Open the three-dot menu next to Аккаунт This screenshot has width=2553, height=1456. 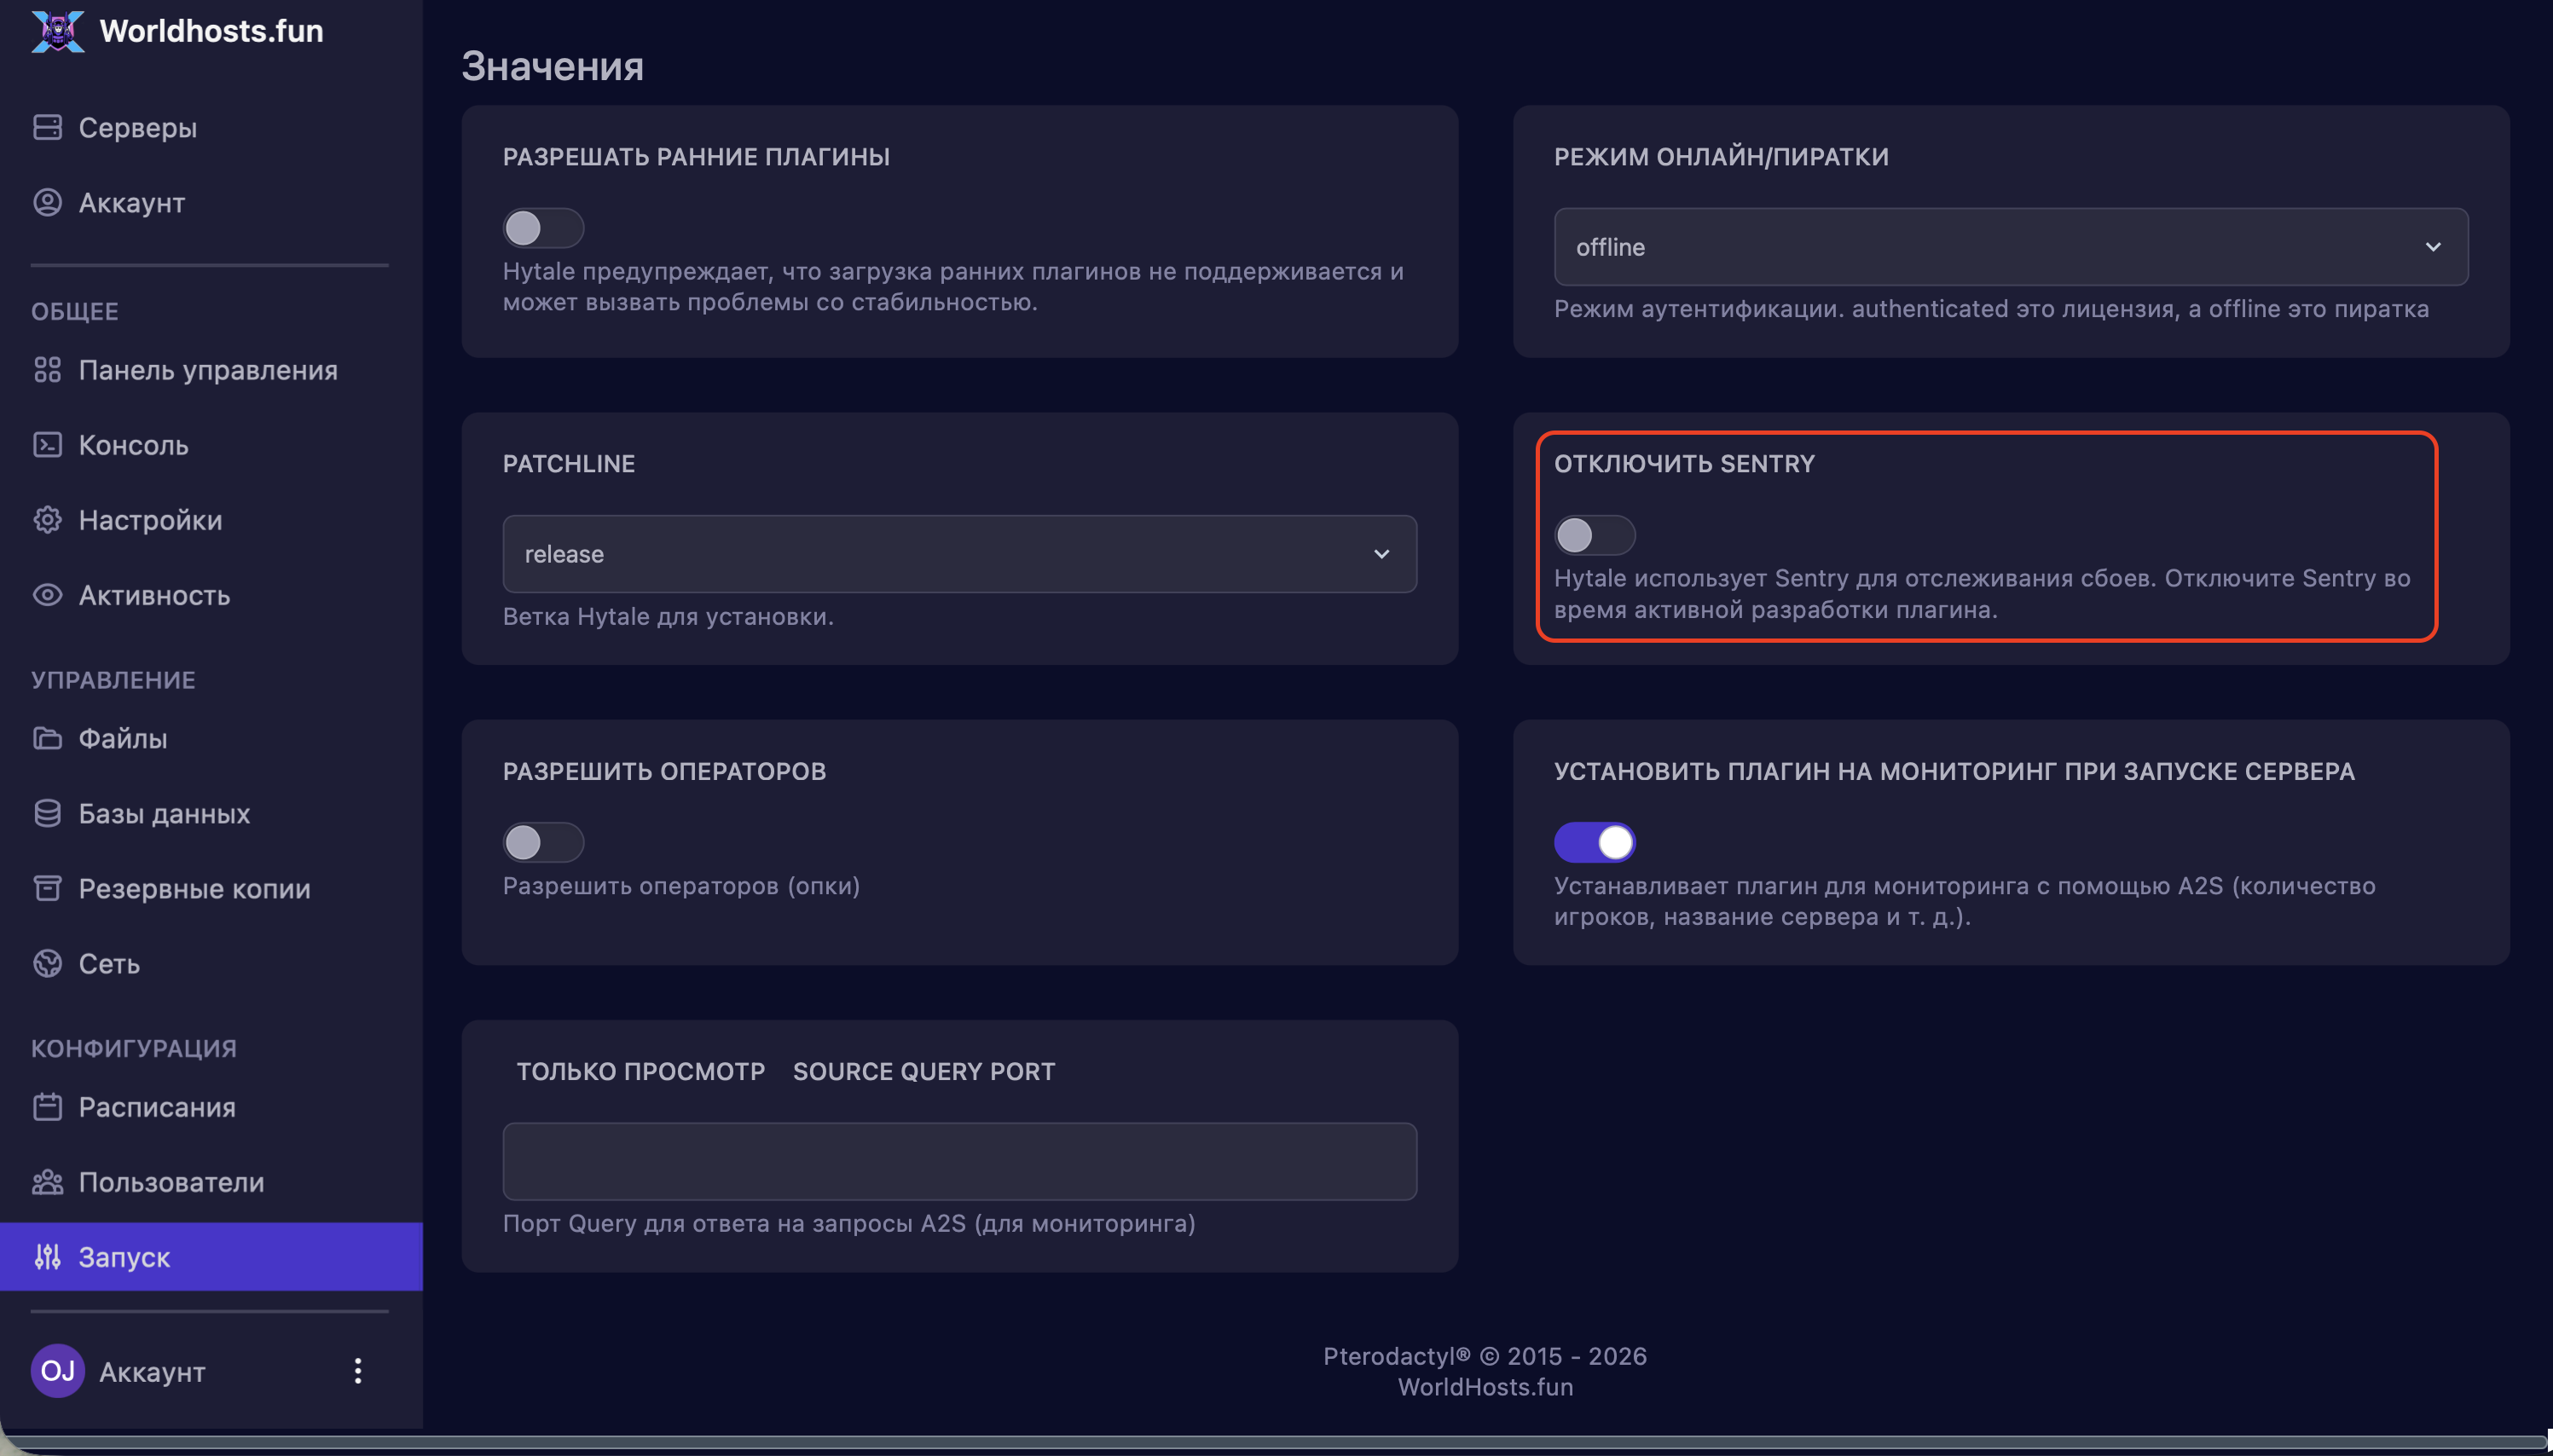[x=357, y=1370]
